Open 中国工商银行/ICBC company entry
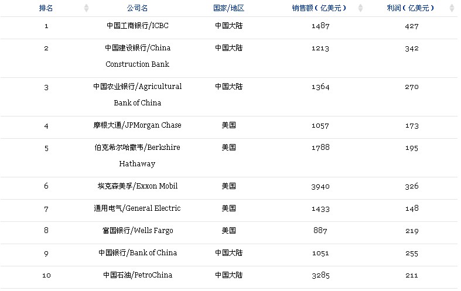 [x=138, y=26]
